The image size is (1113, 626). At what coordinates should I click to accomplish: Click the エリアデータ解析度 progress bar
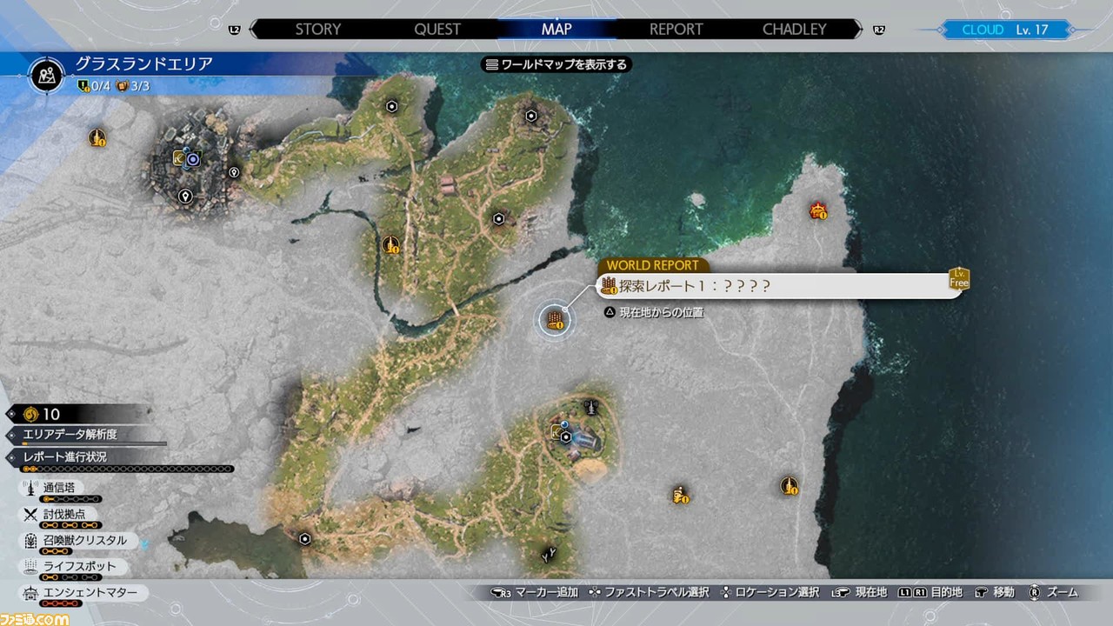pyautogui.click(x=93, y=443)
